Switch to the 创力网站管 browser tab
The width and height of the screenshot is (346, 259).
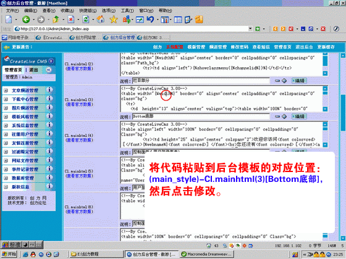coord(85,38)
